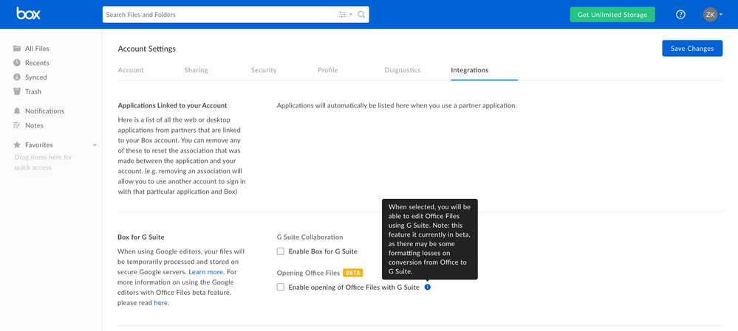
Task: Click the BETA badge label
Action: click(352, 273)
